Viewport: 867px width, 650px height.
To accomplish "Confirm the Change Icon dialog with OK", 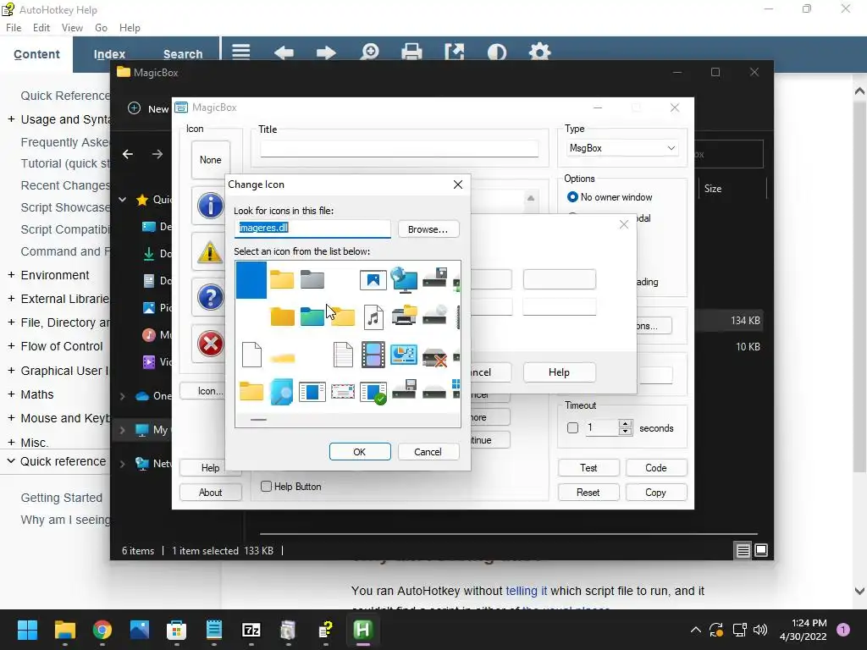I will pos(359,452).
